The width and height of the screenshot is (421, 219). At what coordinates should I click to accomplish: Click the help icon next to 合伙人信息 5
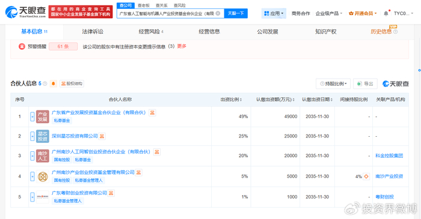tap(45, 84)
